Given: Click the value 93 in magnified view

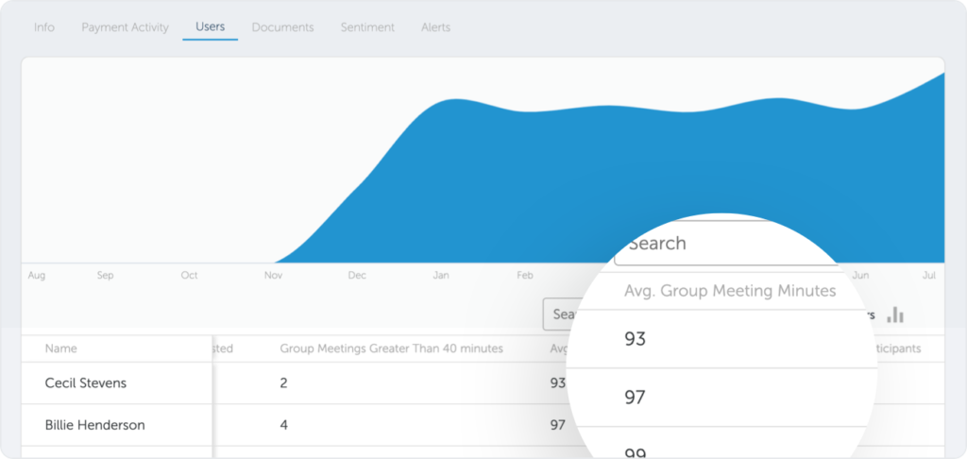Looking at the screenshot, I should 635,339.
